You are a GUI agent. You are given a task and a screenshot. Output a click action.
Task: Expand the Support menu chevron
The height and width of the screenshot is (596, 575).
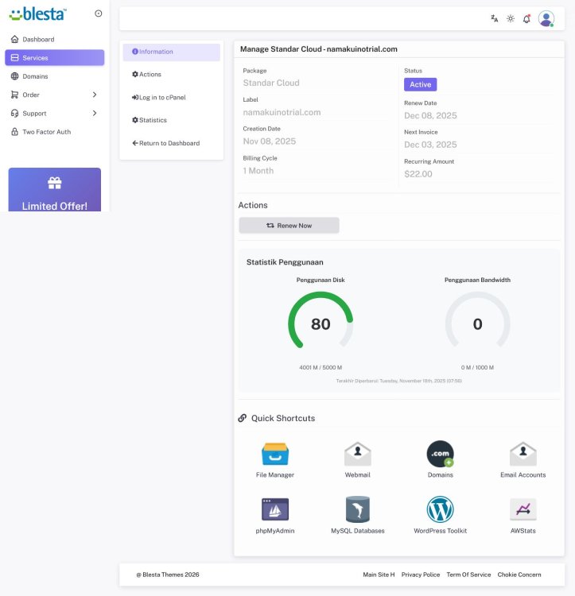(95, 114)
